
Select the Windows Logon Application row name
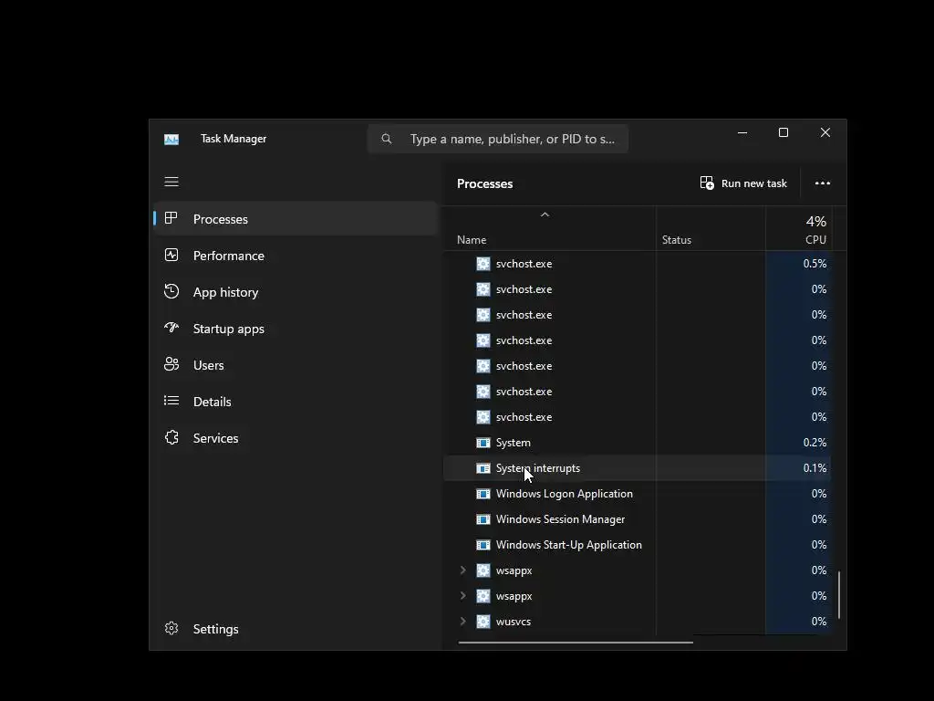coord(565,494)
